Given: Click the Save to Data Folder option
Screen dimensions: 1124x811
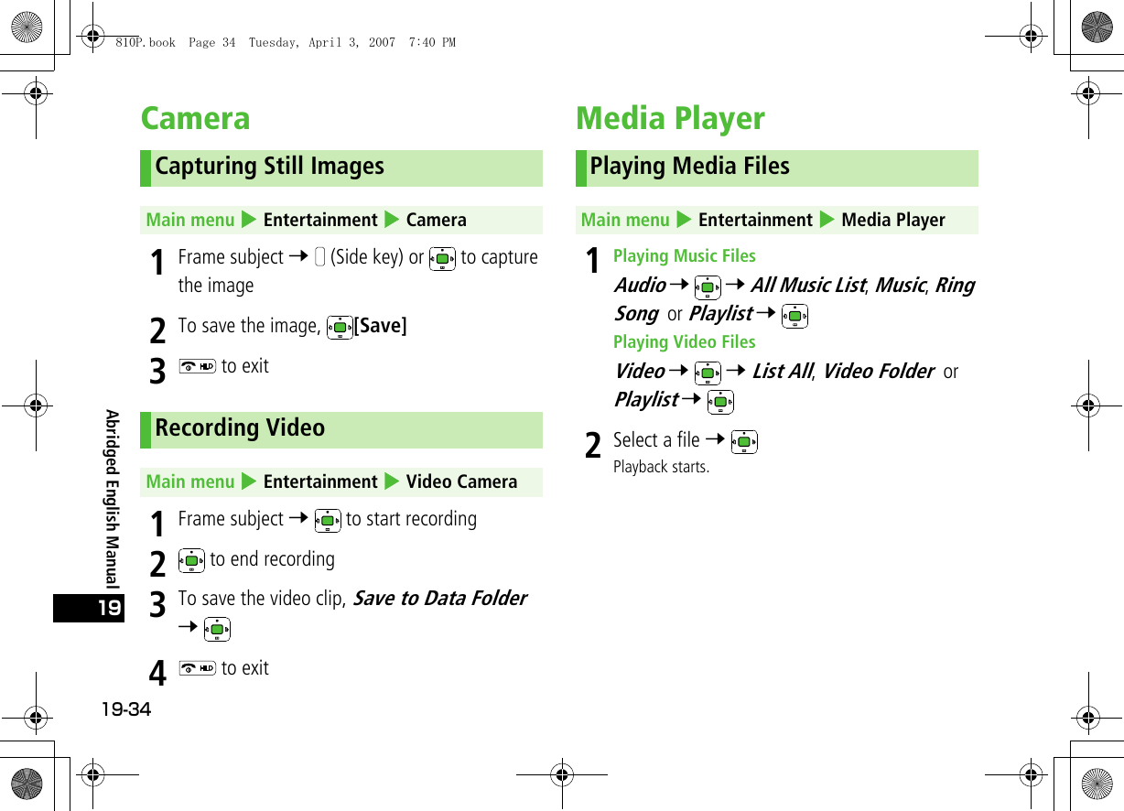Looking at the screenshot, I should click(439, 599).
